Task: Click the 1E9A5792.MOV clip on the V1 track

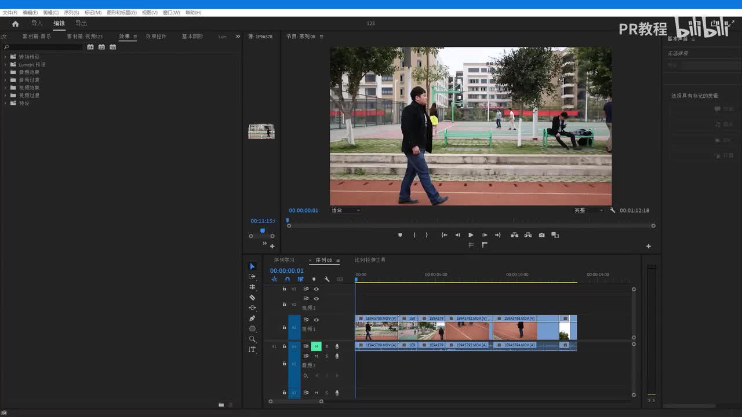Action: click(x=468, y=329)
